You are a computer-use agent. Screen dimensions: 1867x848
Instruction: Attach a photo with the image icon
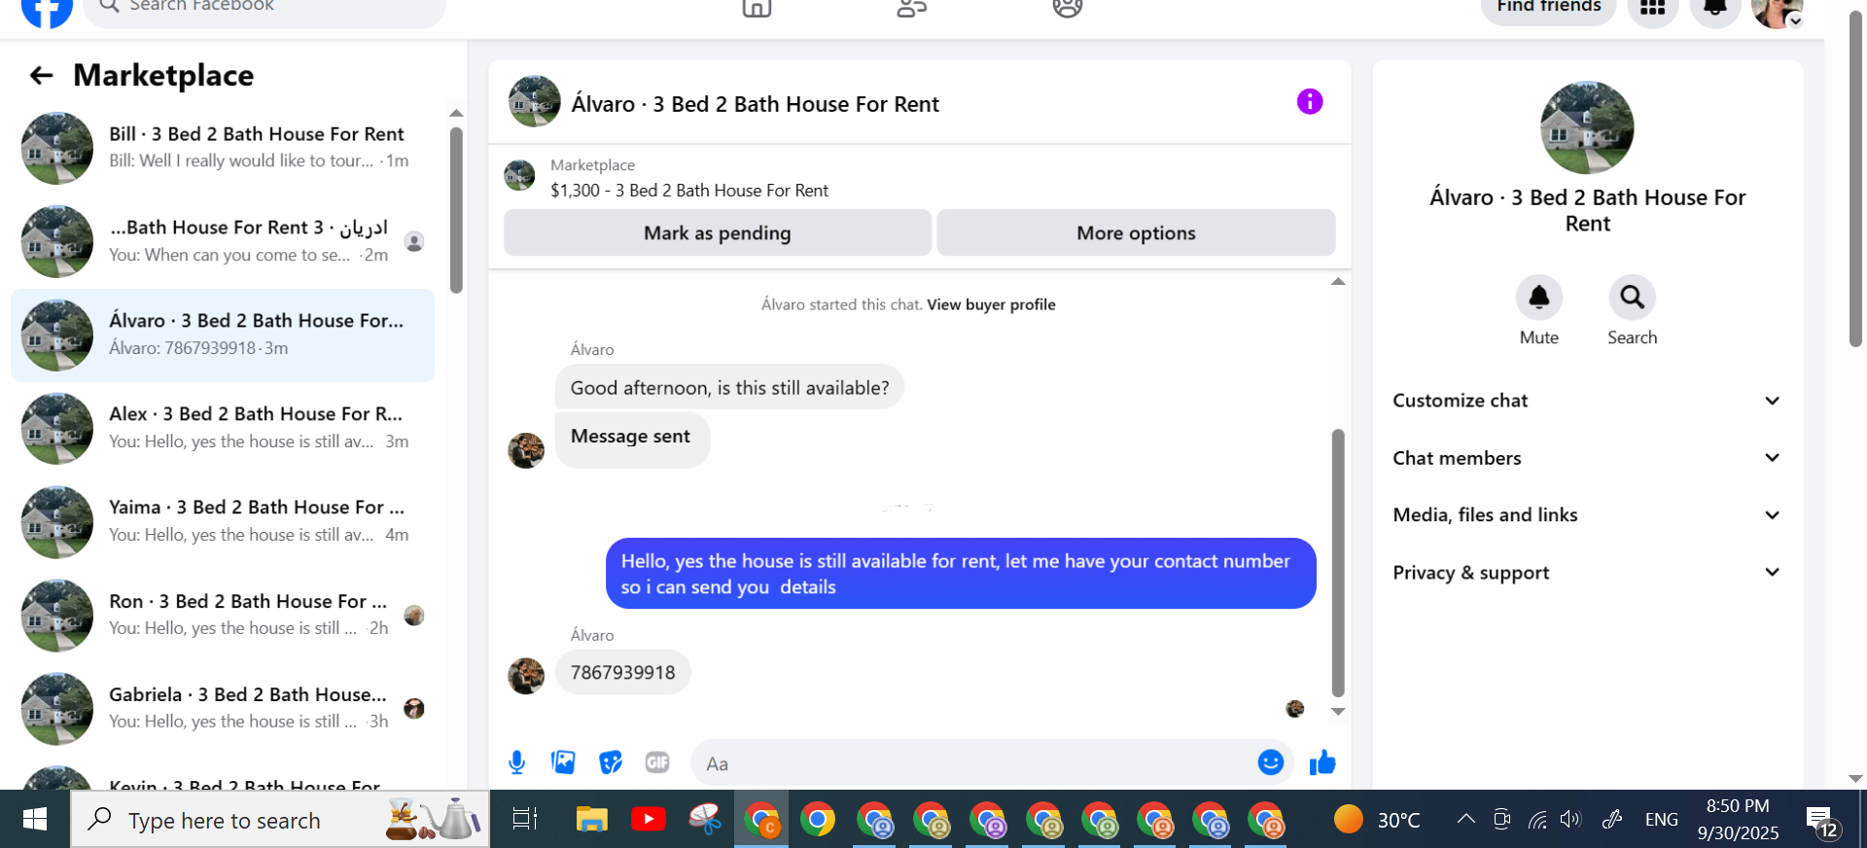563,762
